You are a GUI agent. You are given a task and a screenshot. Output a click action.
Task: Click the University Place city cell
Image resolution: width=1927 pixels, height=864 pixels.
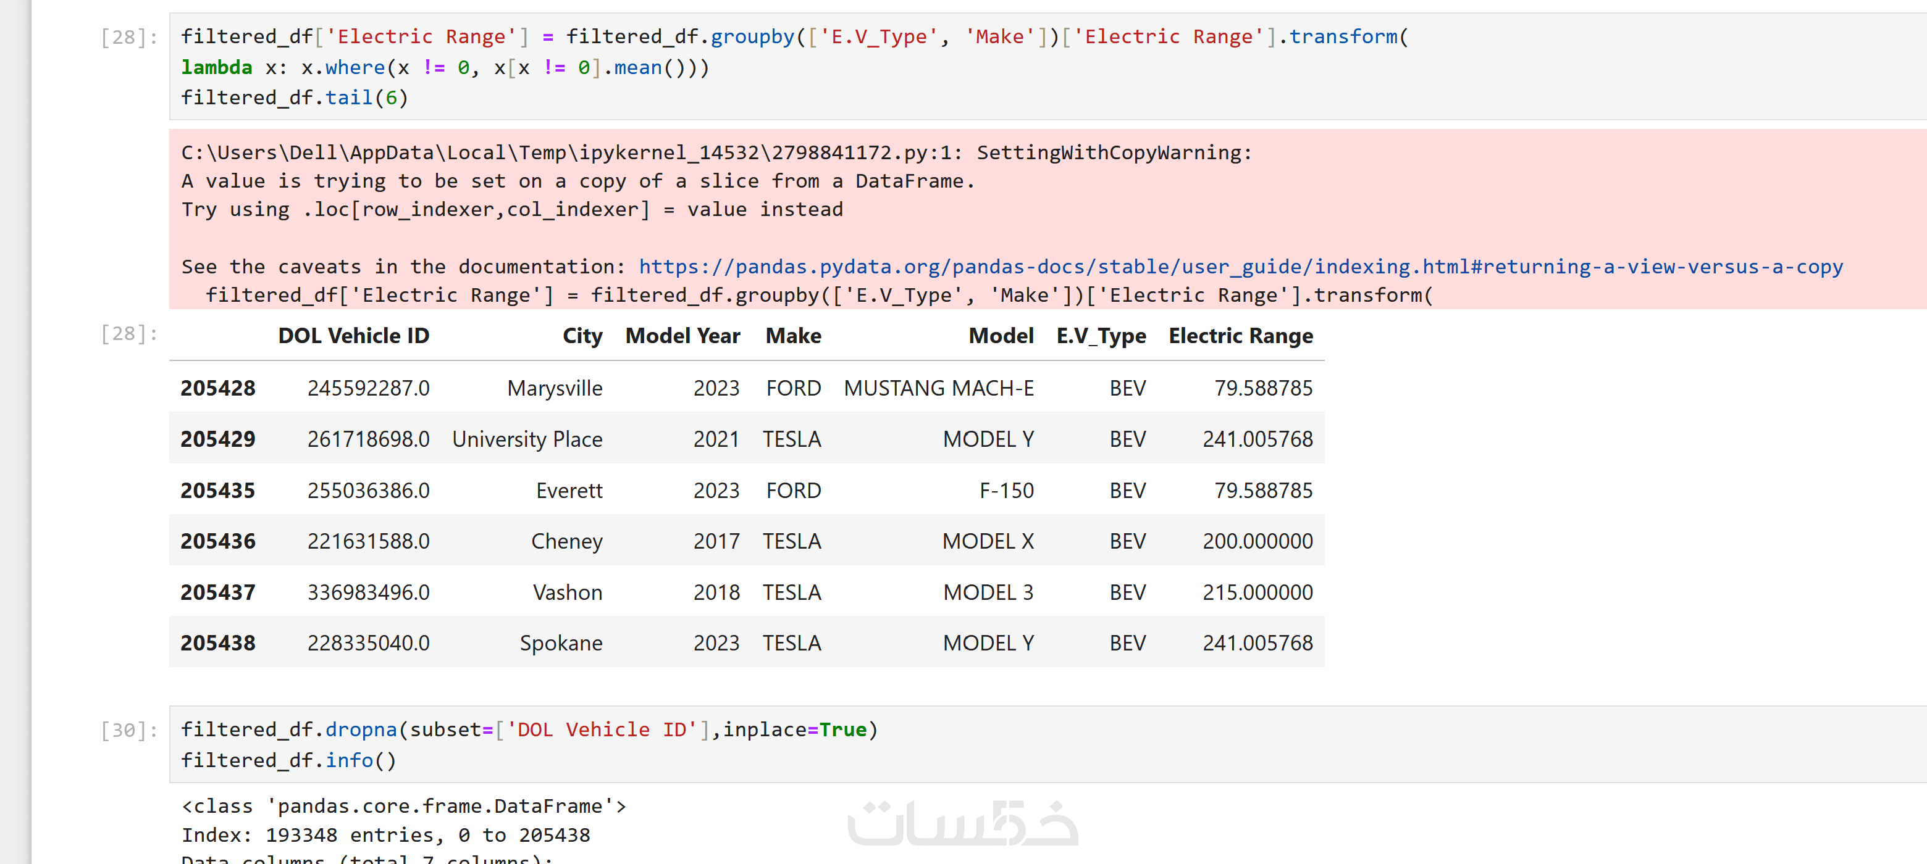(x=527, y=439)
